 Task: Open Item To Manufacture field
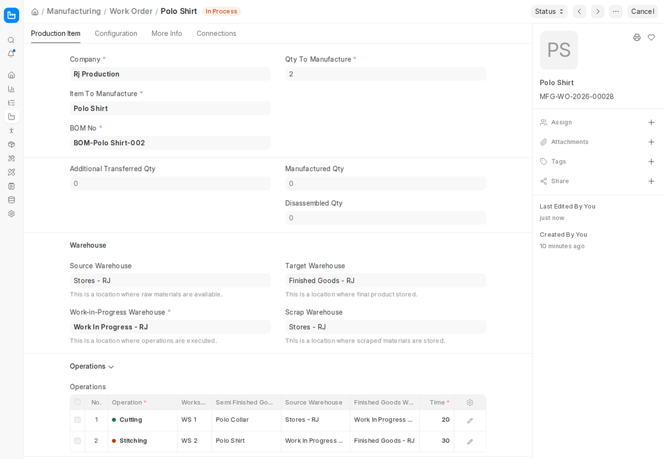[170, 108]
